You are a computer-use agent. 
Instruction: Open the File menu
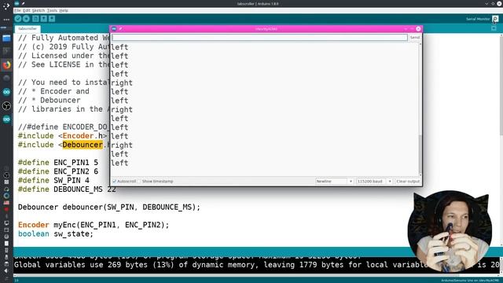pos(17,10)
